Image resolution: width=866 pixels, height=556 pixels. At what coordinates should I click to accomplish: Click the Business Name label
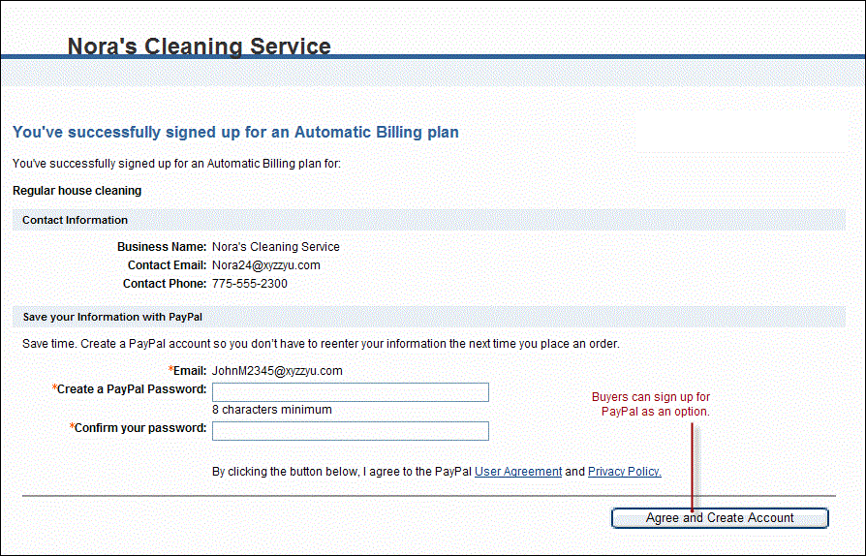pyautogui.click(x=162, y=247)
